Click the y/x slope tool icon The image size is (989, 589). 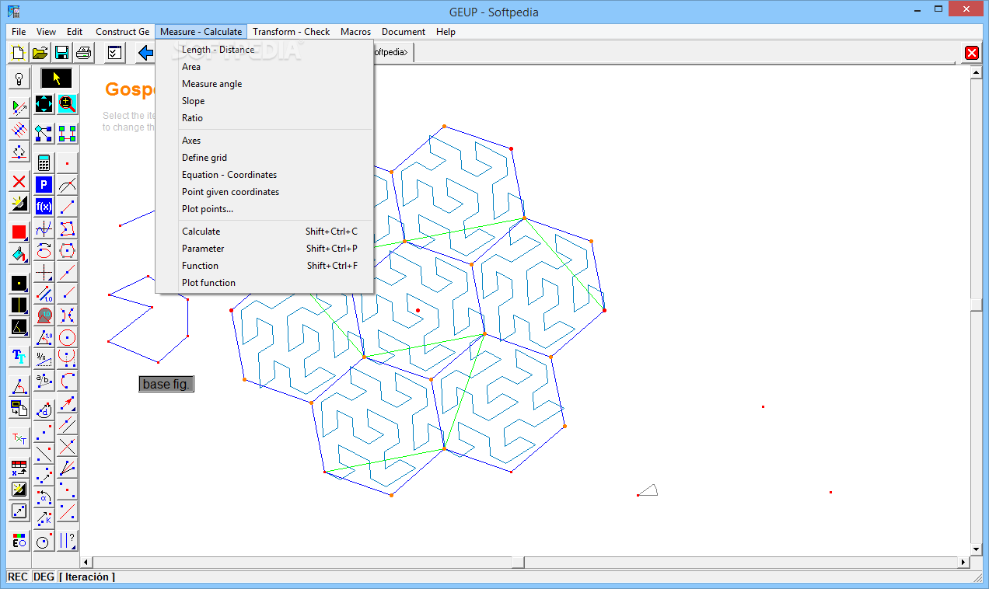click(44, 359)
